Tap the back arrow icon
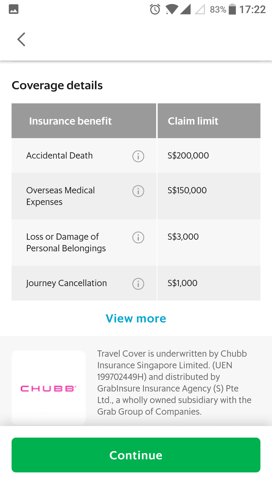The image size is (272, 484). pyautogui.click(x=21, y=39)
